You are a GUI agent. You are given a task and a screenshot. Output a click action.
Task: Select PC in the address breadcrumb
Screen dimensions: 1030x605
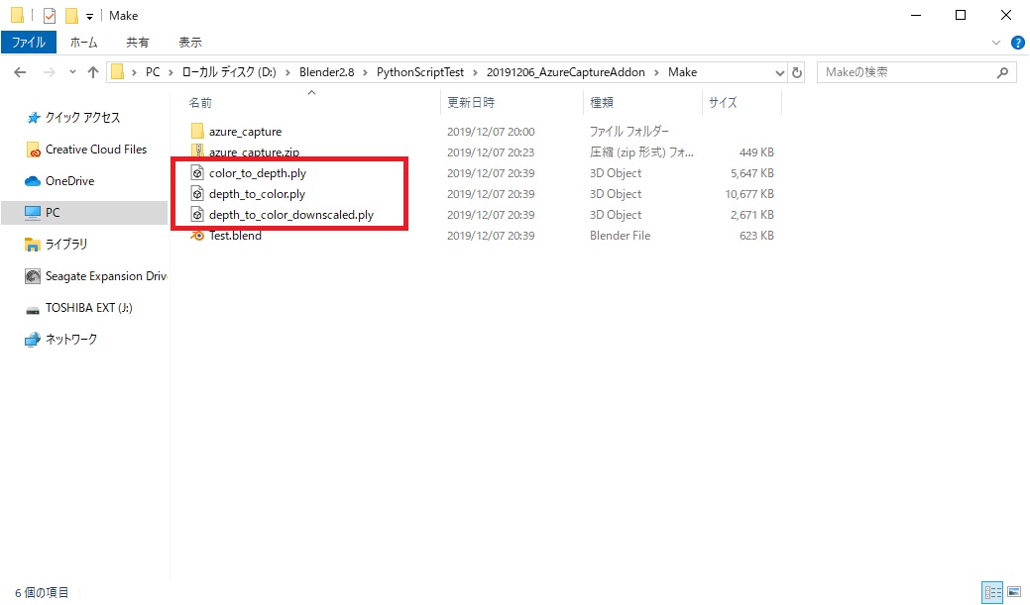coord(153,72)
